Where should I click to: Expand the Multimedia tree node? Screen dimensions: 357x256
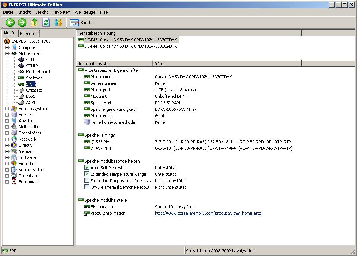(7, 127)
